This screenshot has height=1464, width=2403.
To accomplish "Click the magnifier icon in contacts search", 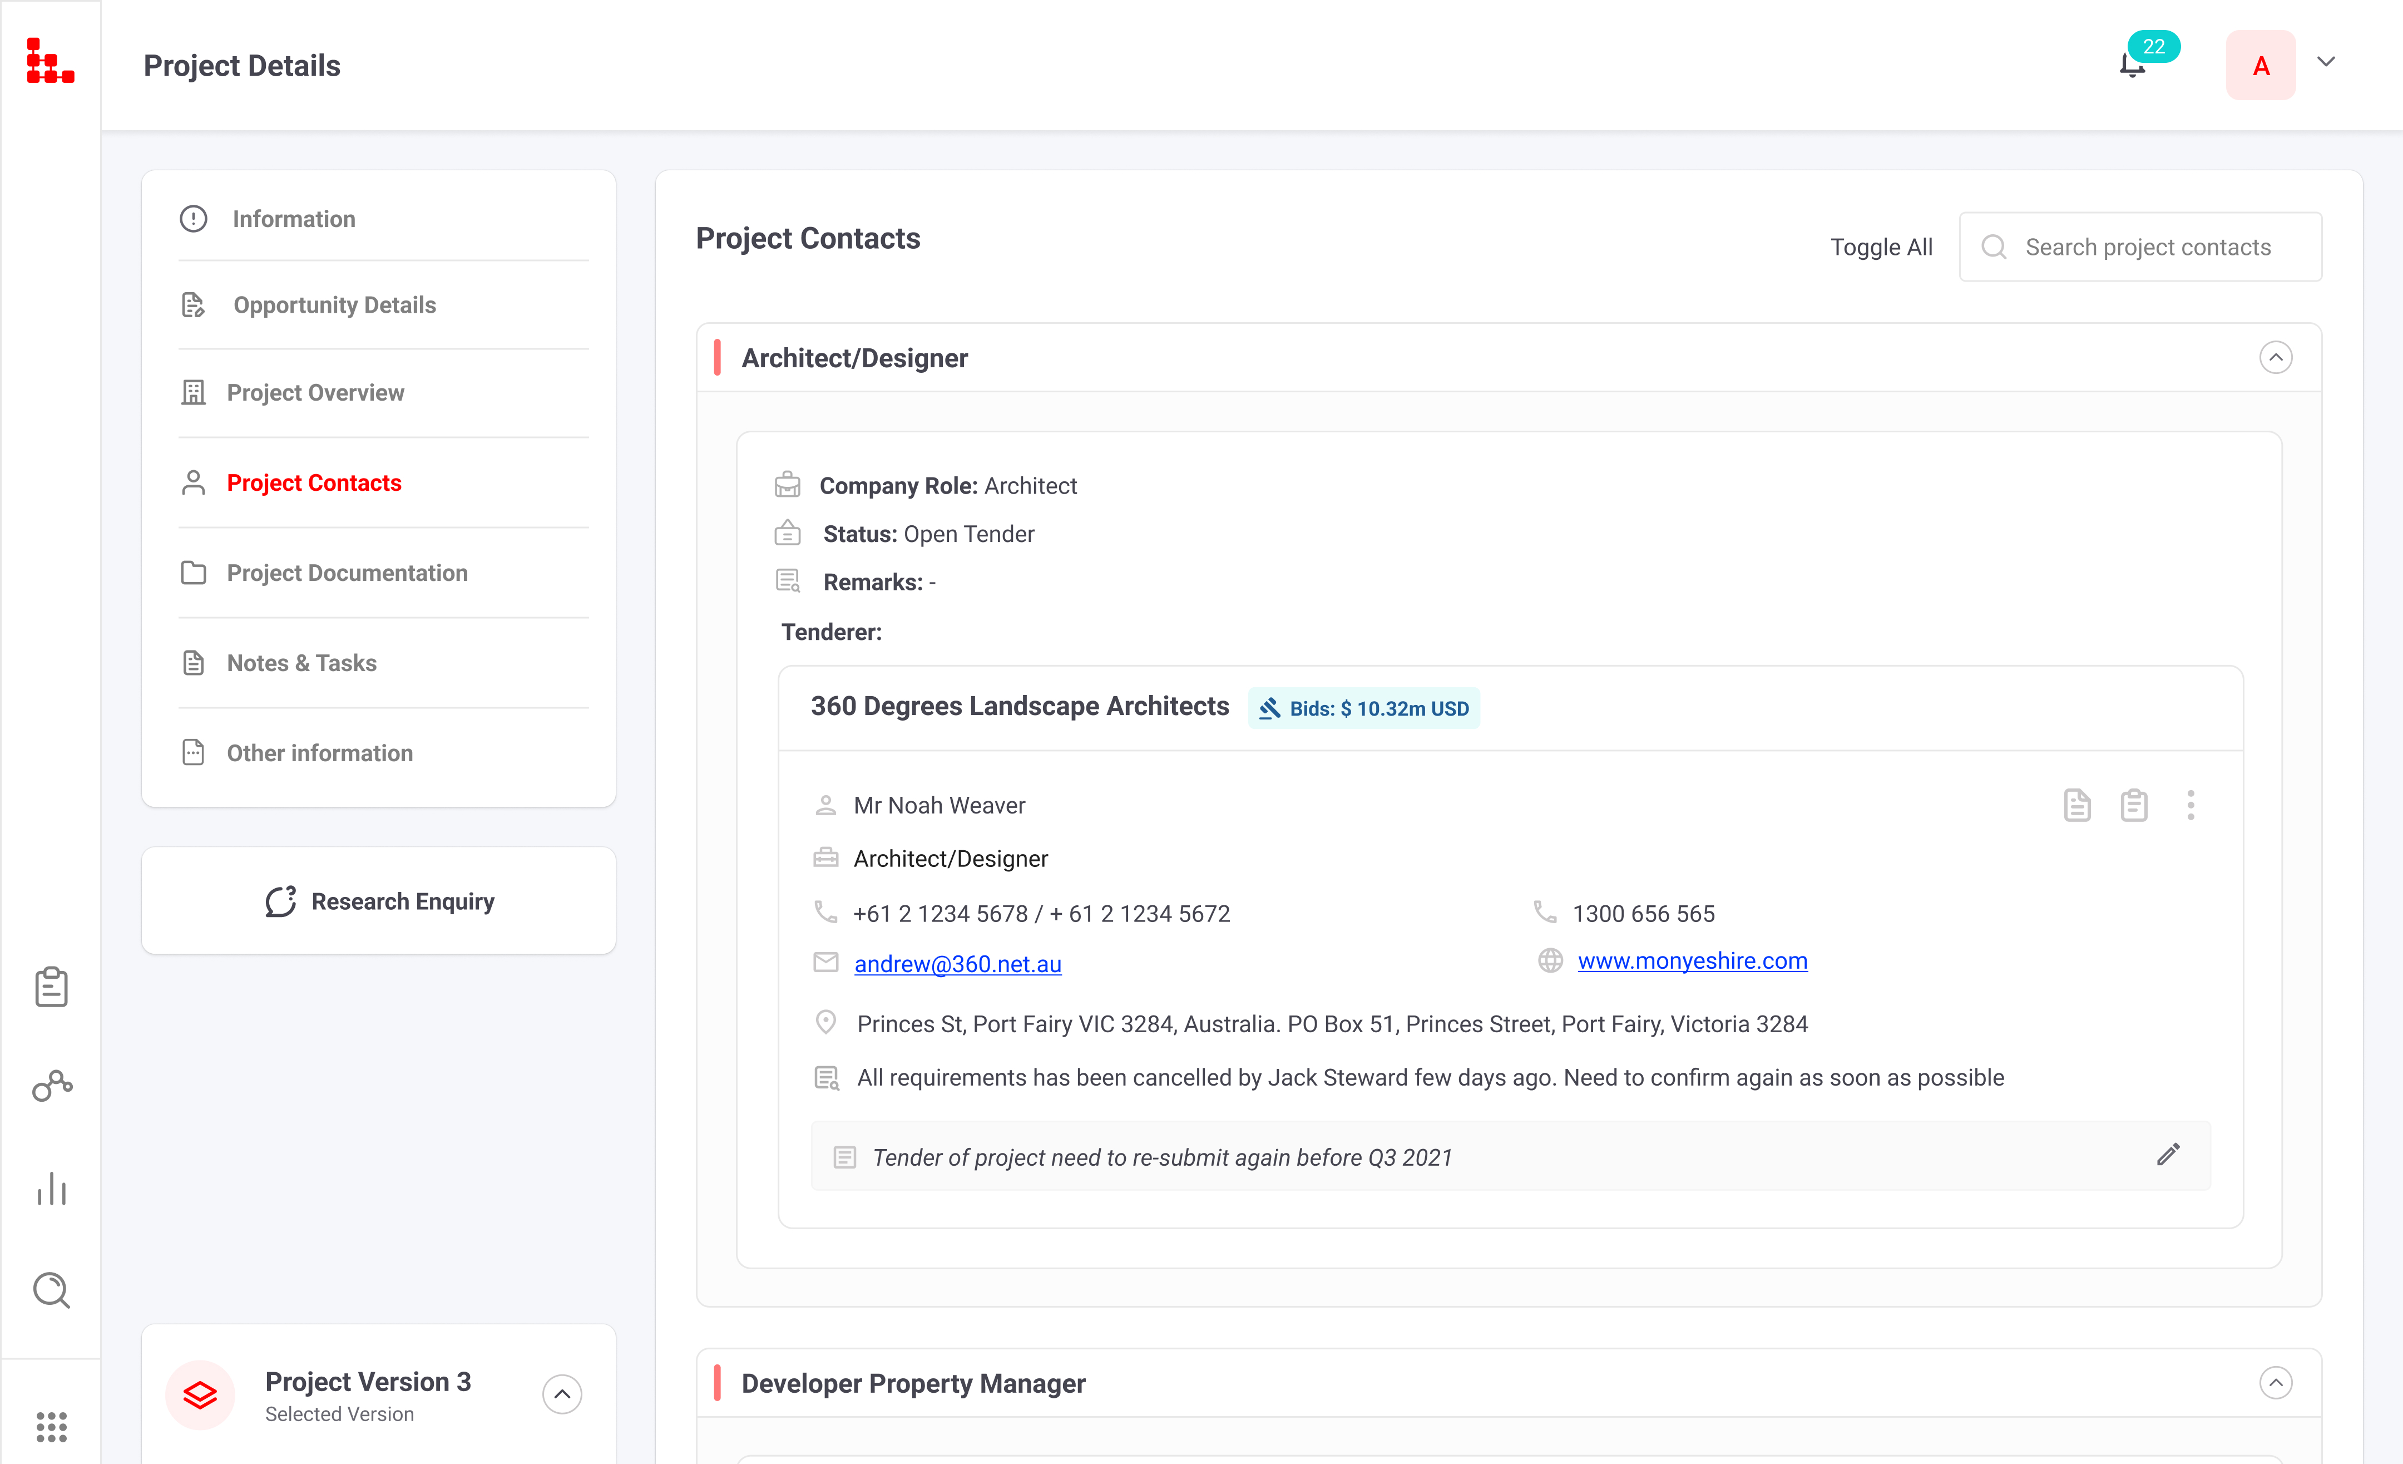I will [x=1994, y=247].
